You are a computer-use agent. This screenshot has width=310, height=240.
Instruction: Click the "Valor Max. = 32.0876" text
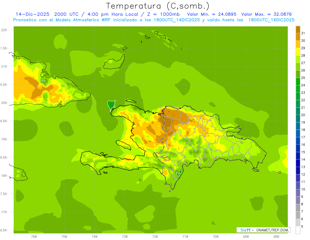coord(266,14)
